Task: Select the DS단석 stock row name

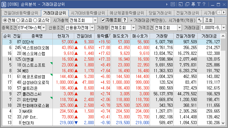Action: [x=28, y=42]
